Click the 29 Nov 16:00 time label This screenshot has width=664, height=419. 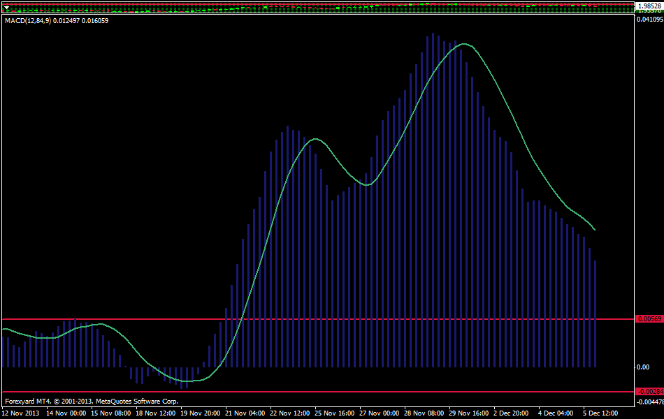coord(470,413)
